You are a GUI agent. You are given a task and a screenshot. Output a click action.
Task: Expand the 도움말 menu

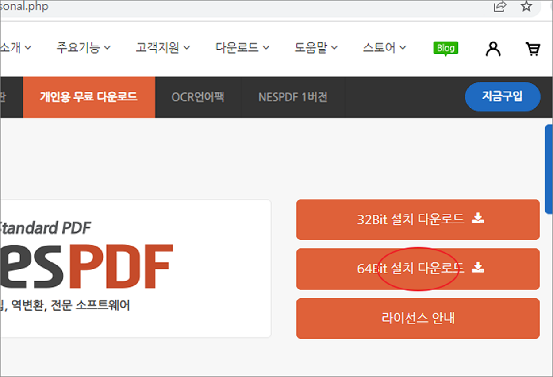click(316, 47)
